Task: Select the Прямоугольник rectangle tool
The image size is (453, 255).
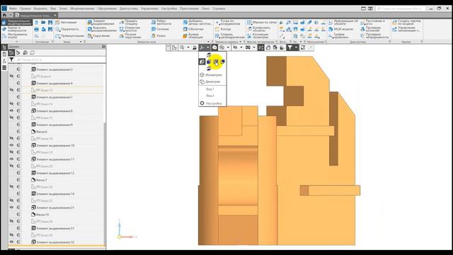Action: [x=69, y=36]
